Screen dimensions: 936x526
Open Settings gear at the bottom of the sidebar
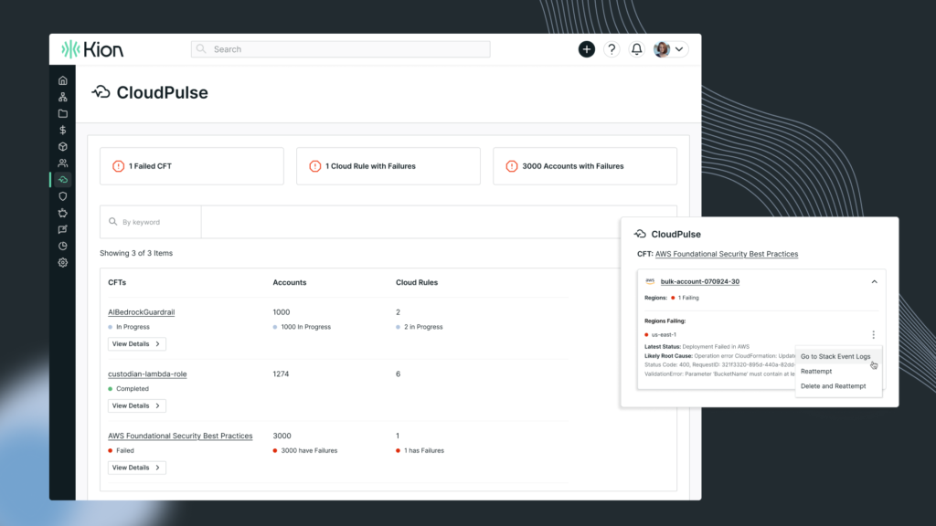62,262
